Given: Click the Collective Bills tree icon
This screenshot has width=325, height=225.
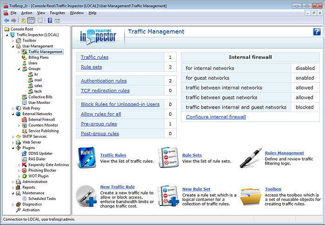Looking at the screenshot, I should point(25,97).
